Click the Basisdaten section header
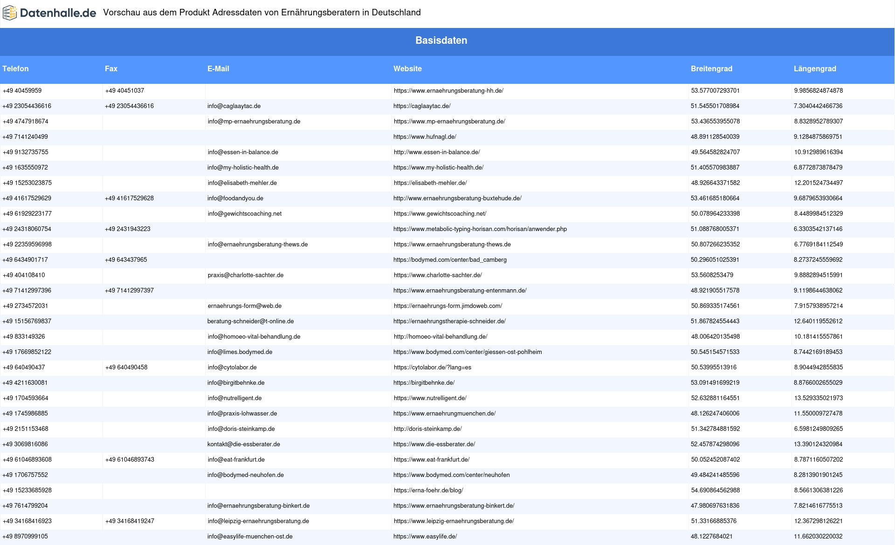Screen dimensions: 895x545 click(x=441, y=41)
